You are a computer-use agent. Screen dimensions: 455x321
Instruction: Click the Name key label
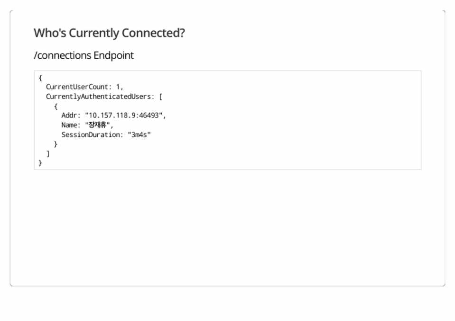[x=69, y=125]
